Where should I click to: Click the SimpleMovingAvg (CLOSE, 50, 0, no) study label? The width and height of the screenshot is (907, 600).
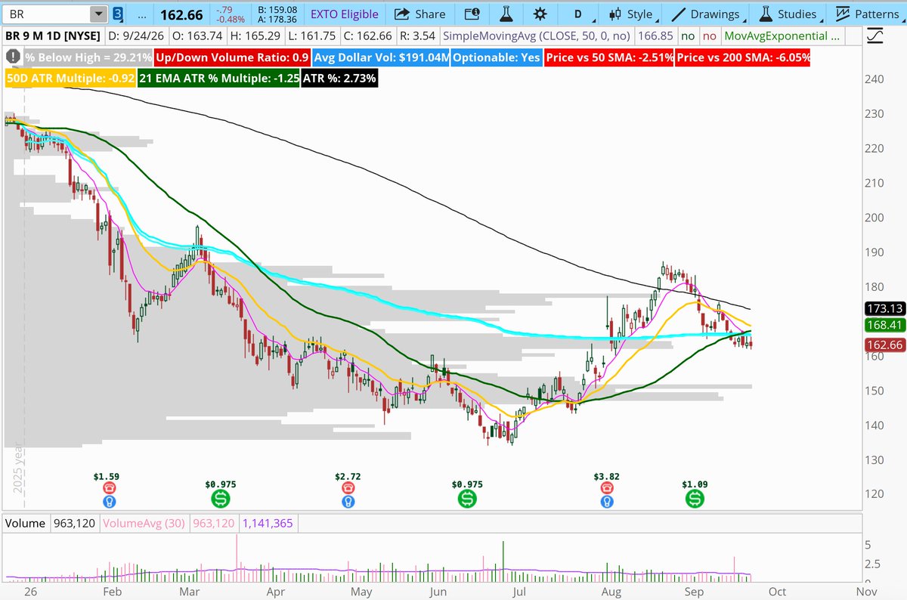(x=536, y=36)
